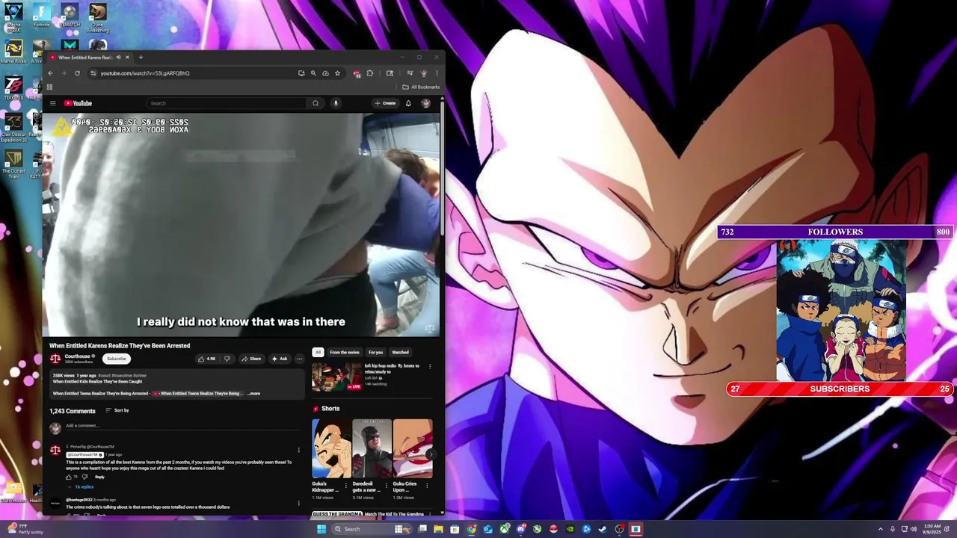The height and width of the screenshot is (538, 957).
Task: Select From the series chip
Action: pos(345,352)
